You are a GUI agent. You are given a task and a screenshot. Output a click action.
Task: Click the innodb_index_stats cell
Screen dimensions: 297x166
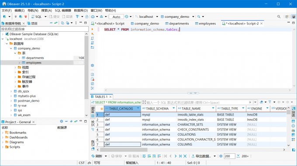click(196, 120)
